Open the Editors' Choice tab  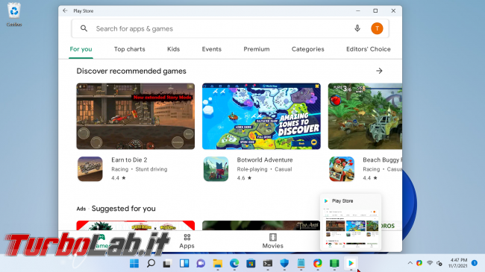point(369,49)
